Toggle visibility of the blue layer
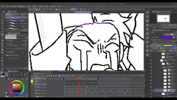Image resolution: width=177 pixels, height=100 pixels. pyautogui.click(x=151, y=77)
